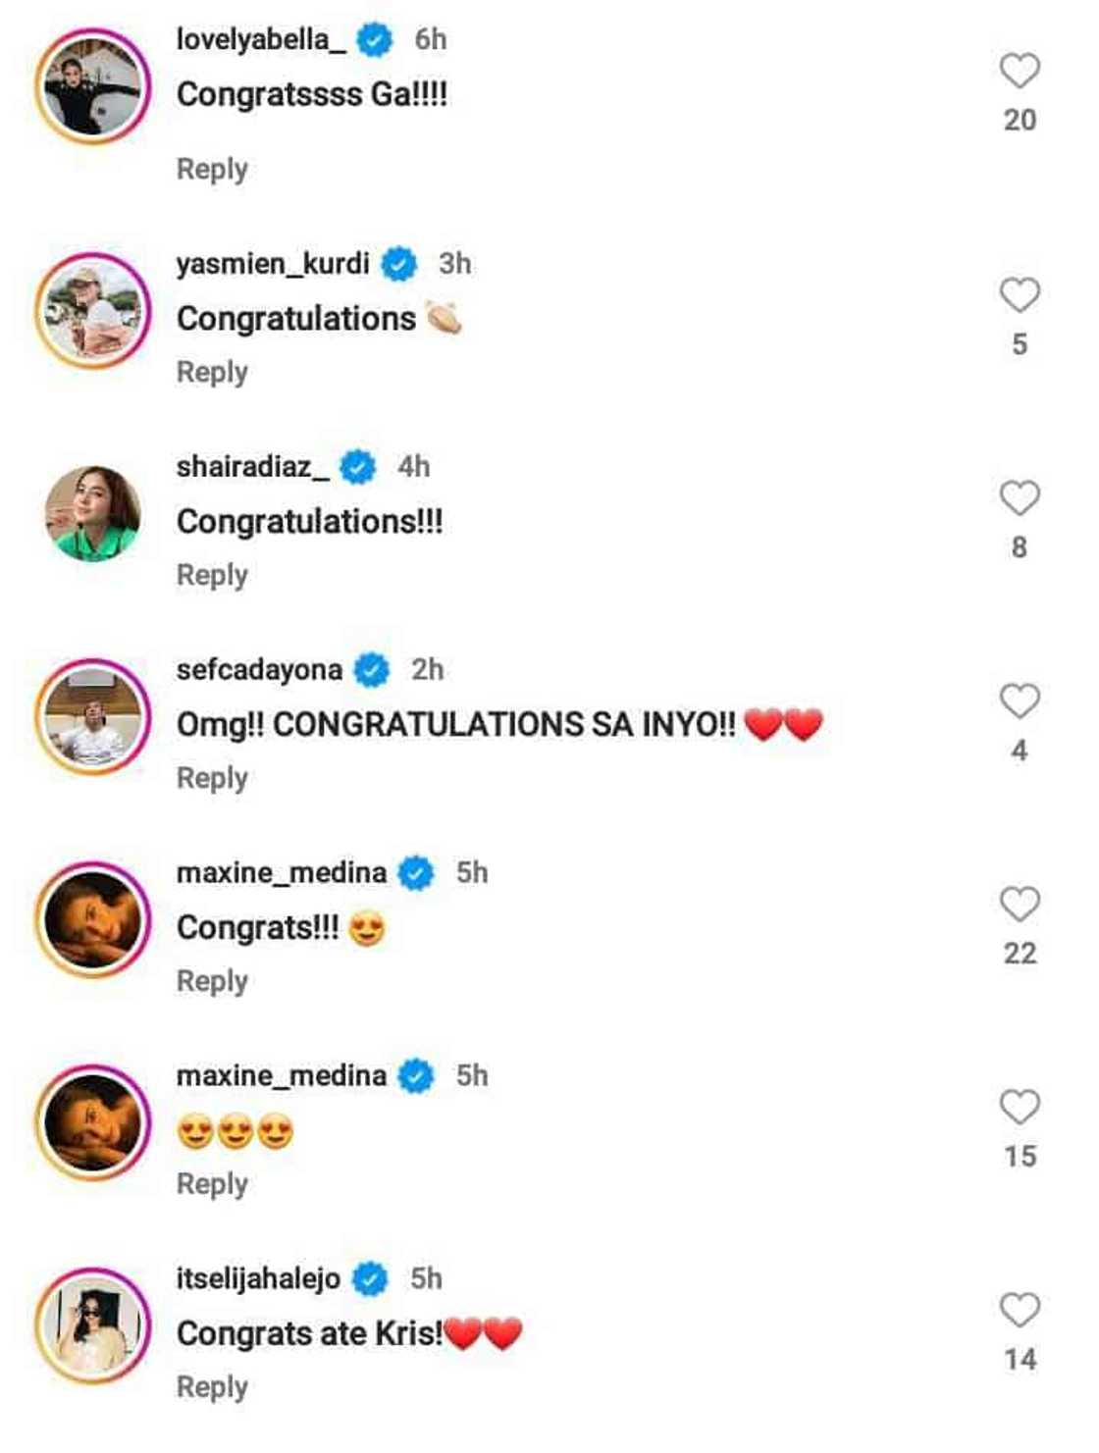Tap heart on sefcadayona's comment
The width and height of the screenshot is (1099, 1453).
click(1020, 701)
